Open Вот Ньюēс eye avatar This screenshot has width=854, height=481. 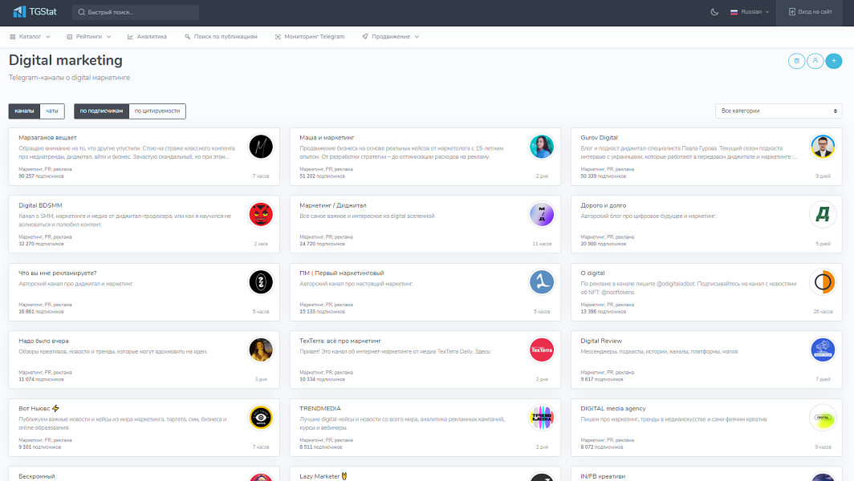[261, 418]
